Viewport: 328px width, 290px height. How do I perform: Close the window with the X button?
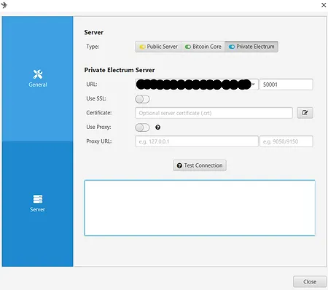tap(324, 5)
